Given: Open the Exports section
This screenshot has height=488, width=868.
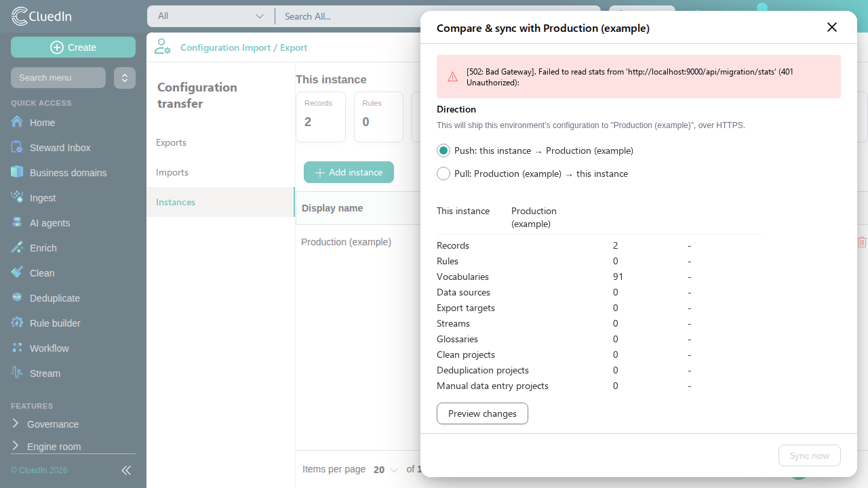Looking at the screenshot, I should [x=220, y=142].
